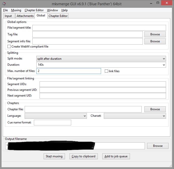Click the Previous segment UID field
The height and width of the screenshot is (169, 174).
[103, 90]
